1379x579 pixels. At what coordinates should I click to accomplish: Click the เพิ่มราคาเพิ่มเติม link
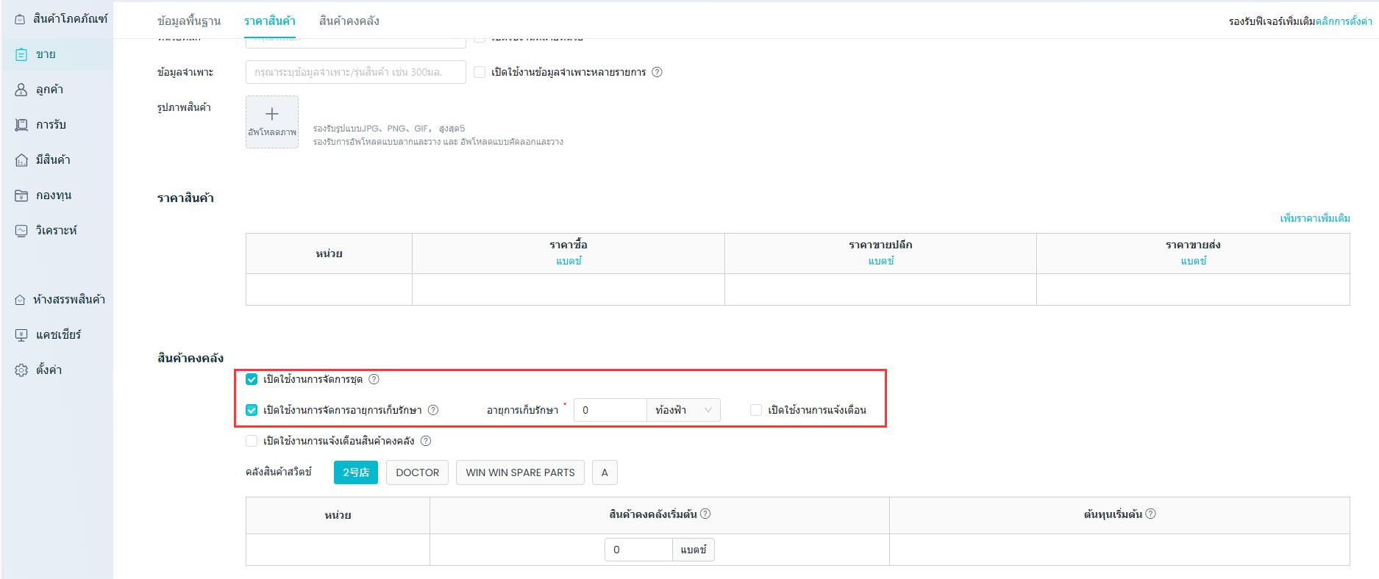point(1314,218)
